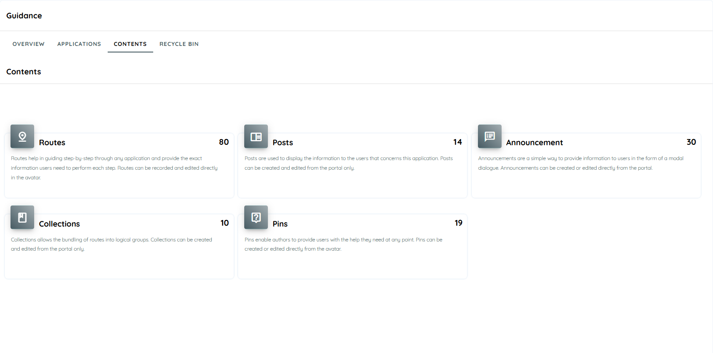Open the Posts card title
The width and height of the screenshot is (713, 353).
pos(283,143)
